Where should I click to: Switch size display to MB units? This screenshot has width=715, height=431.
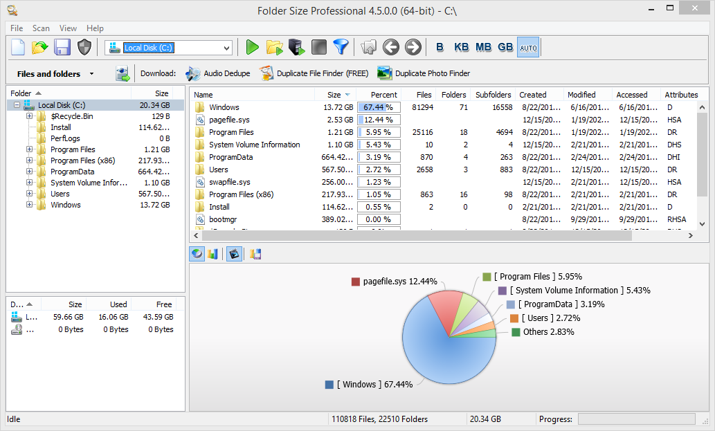click(483, 47)
